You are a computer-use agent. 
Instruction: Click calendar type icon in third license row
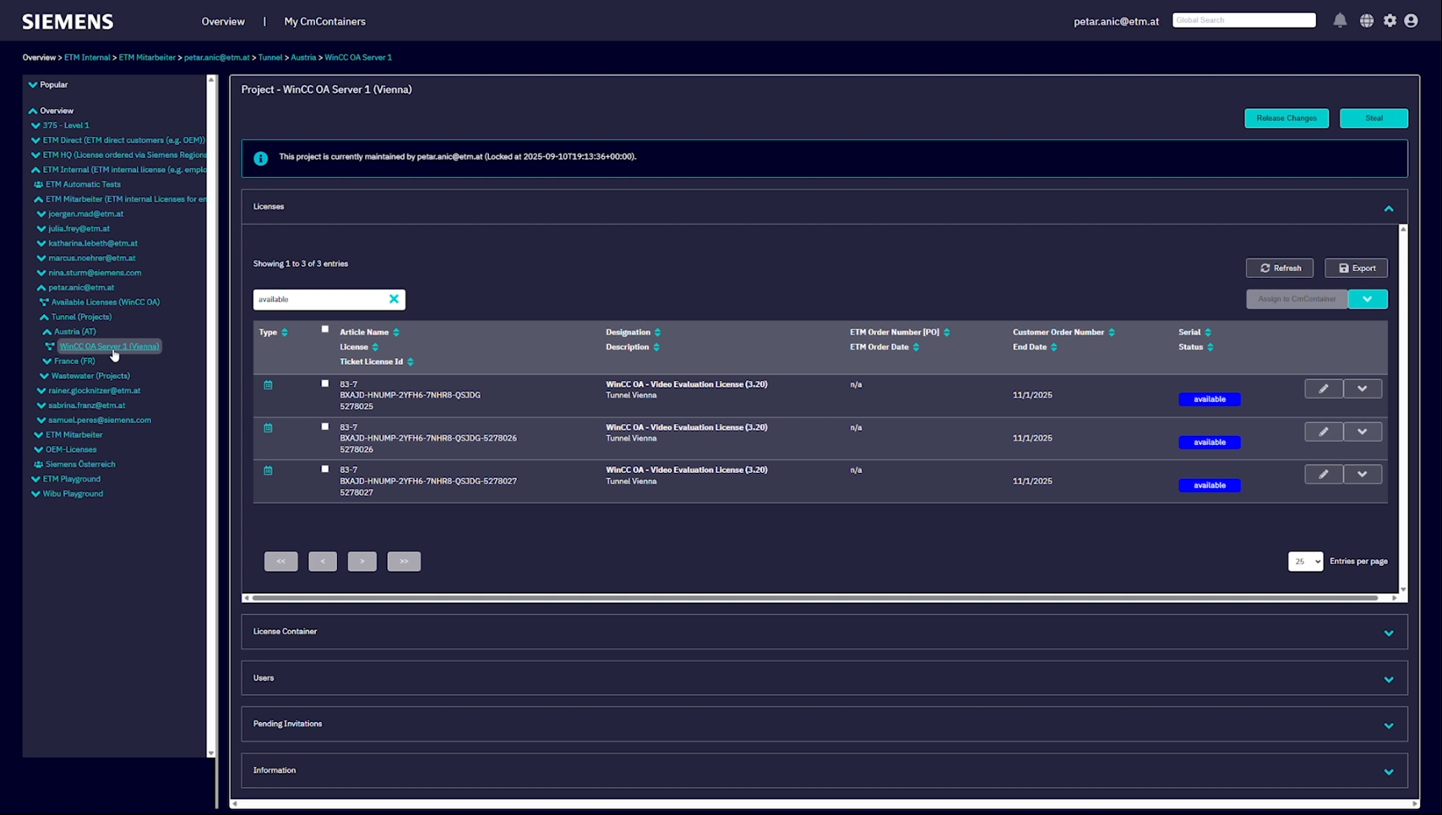(268, 470)
